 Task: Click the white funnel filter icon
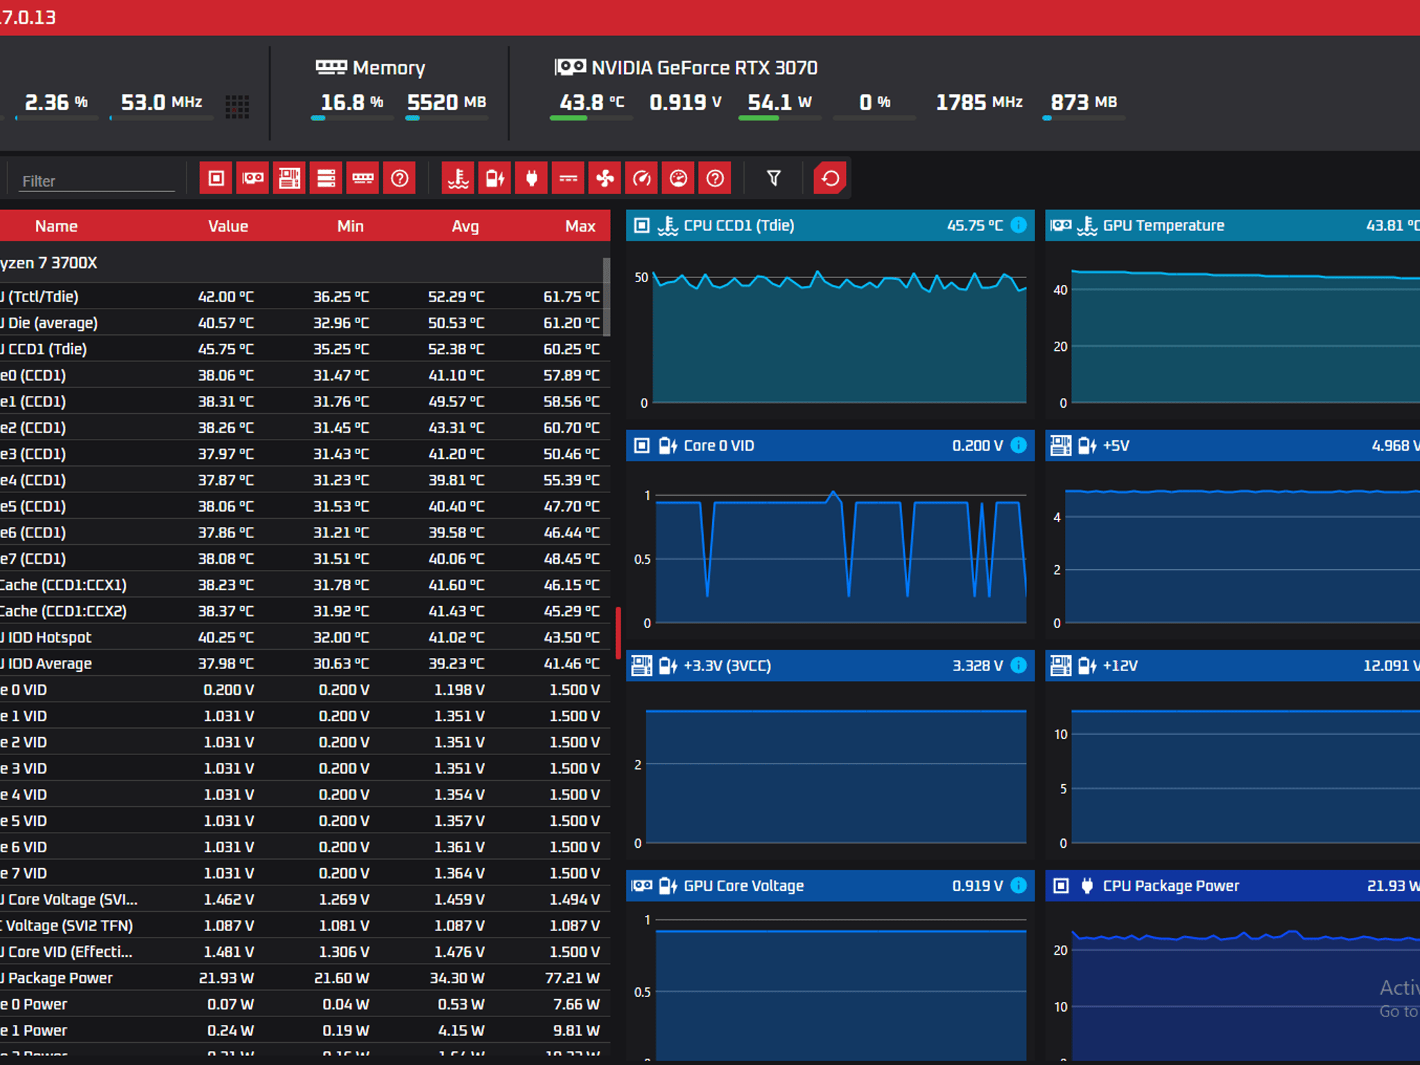point(774,179)
